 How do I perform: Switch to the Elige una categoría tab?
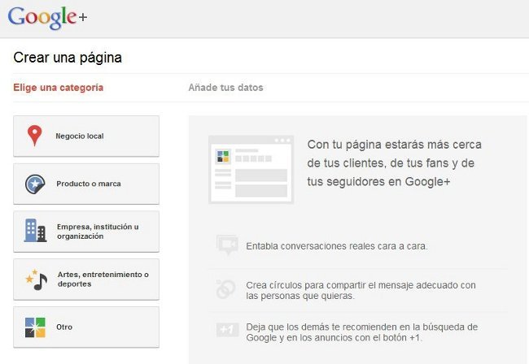[x=58, y=88]
